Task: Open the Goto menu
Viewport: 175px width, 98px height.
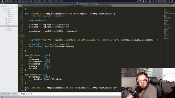Action: coord(40,1)
